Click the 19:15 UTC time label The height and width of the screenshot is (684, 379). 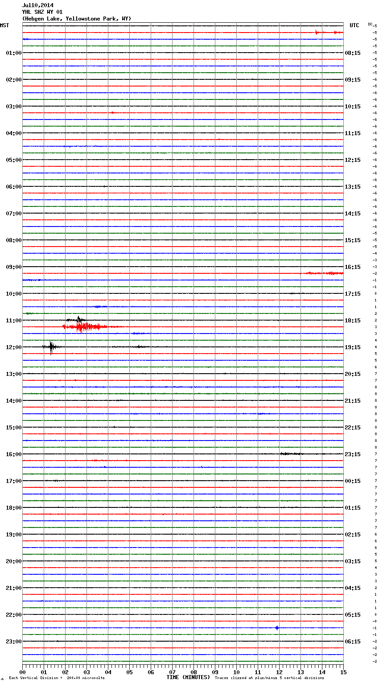353,347
